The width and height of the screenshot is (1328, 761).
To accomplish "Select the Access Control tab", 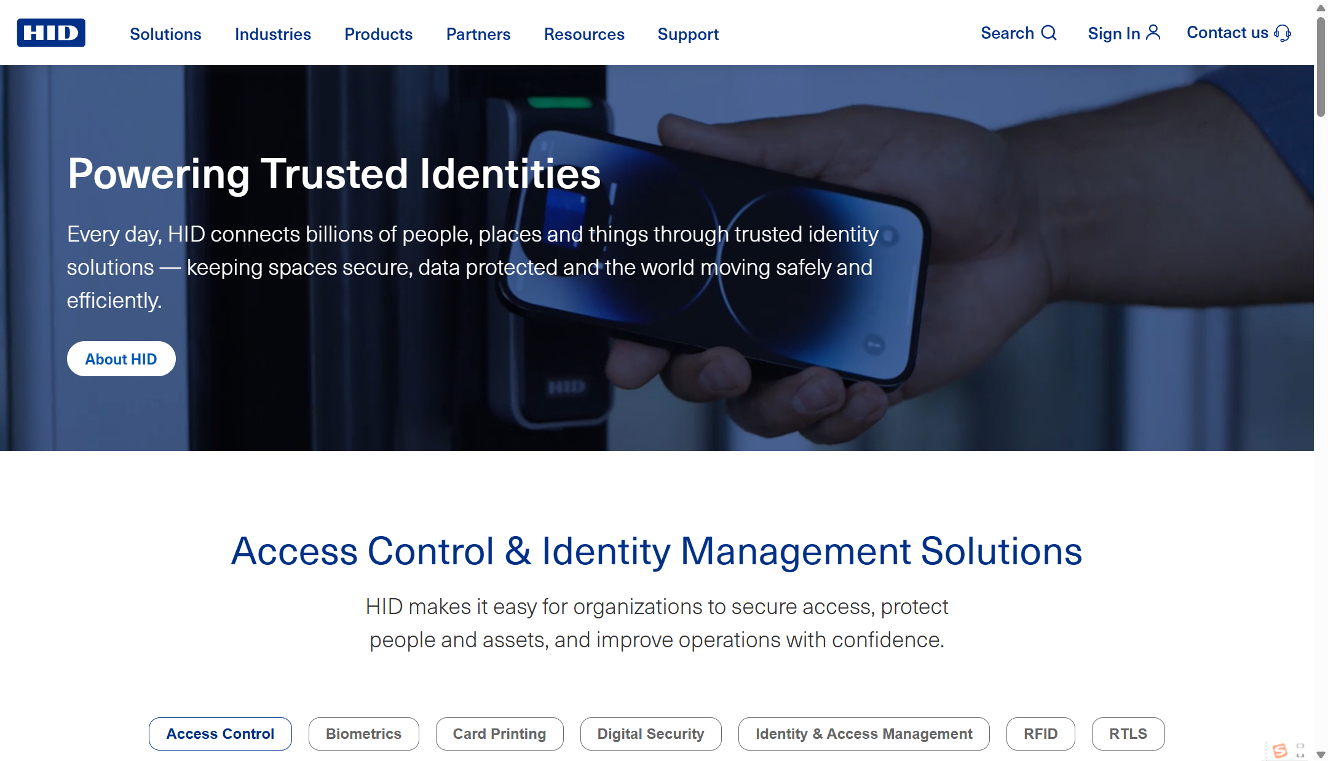I will click(220, 734).
